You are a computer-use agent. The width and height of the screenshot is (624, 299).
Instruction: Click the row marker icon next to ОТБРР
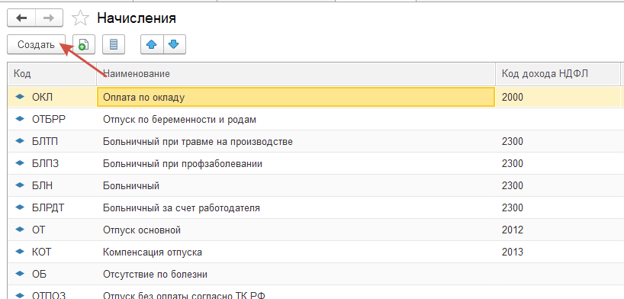tap(20, 119)
